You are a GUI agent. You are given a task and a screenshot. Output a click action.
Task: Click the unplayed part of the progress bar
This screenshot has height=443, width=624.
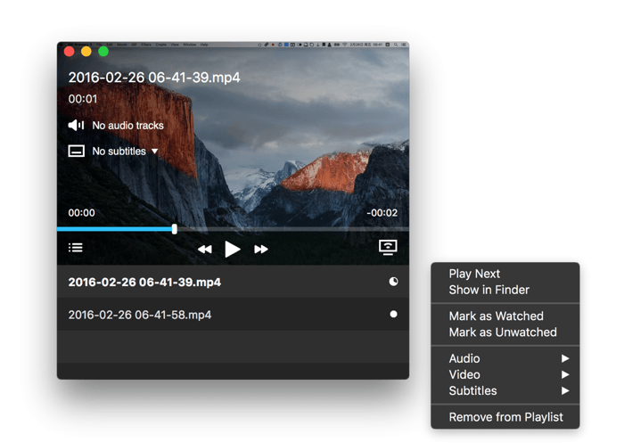click(293, 229)
